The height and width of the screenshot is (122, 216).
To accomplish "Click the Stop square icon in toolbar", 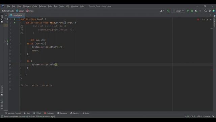I will pos(200,11).
